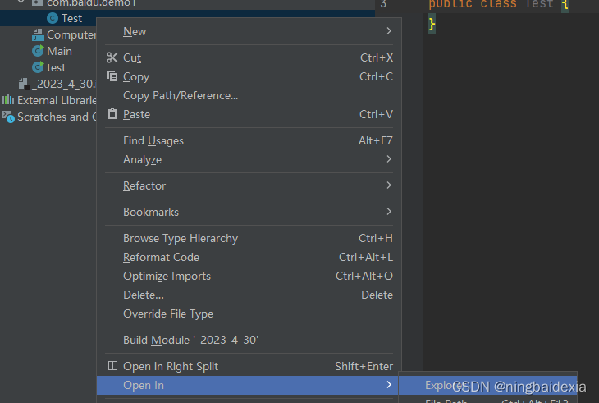Expand the Bookmarks submenu arrow

click(x=389, y=211)
